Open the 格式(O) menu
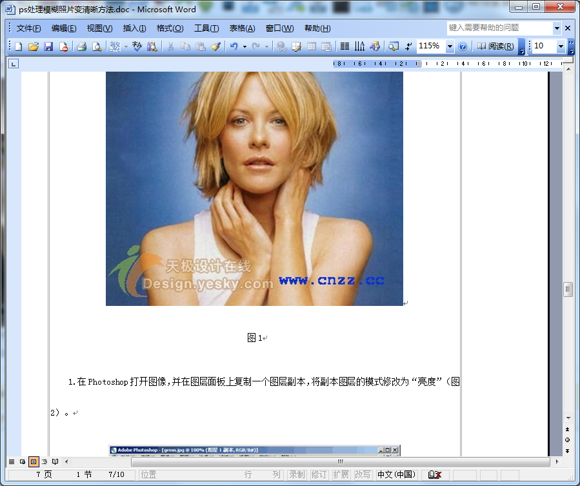 point(170,28)
